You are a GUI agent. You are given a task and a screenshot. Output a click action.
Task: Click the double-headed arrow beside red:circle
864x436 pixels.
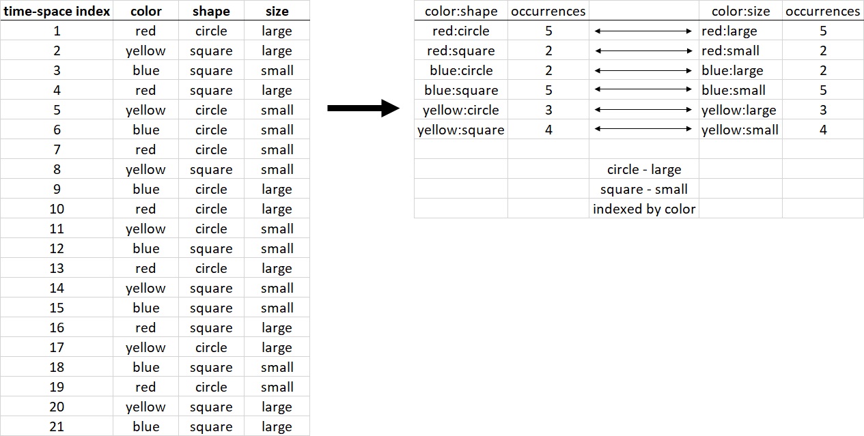coord(643,31)
